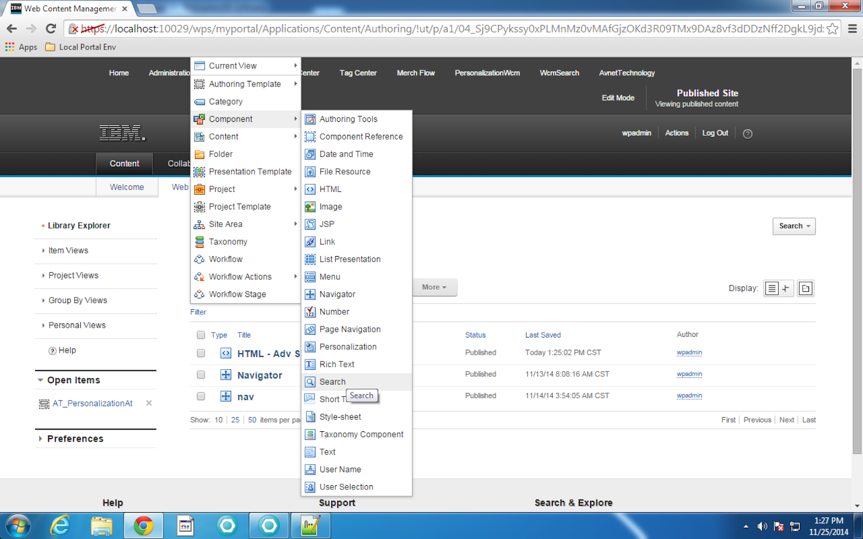Click the Menu component icon
Image resolution: width=863 pixels, height=539 pixels.
[310, 277]
